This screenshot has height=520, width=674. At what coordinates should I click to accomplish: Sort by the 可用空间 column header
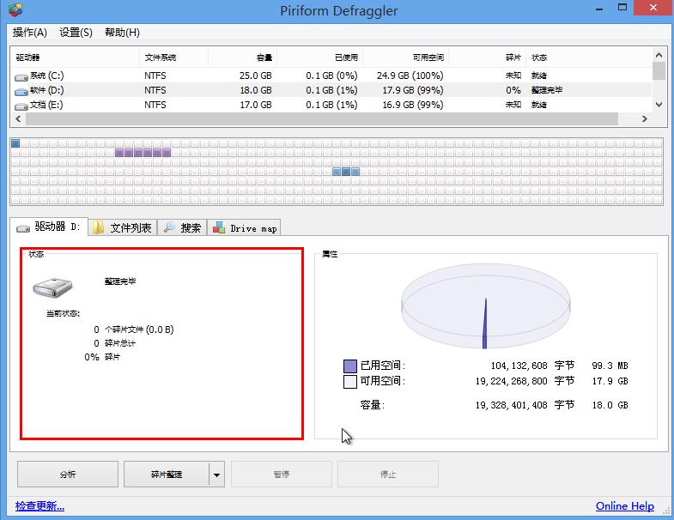[x=406, y=57]
